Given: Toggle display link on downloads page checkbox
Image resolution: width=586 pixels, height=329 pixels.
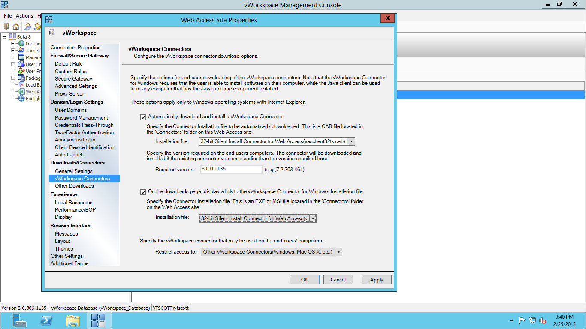Looking at the screenshot, I should [143, 192].
